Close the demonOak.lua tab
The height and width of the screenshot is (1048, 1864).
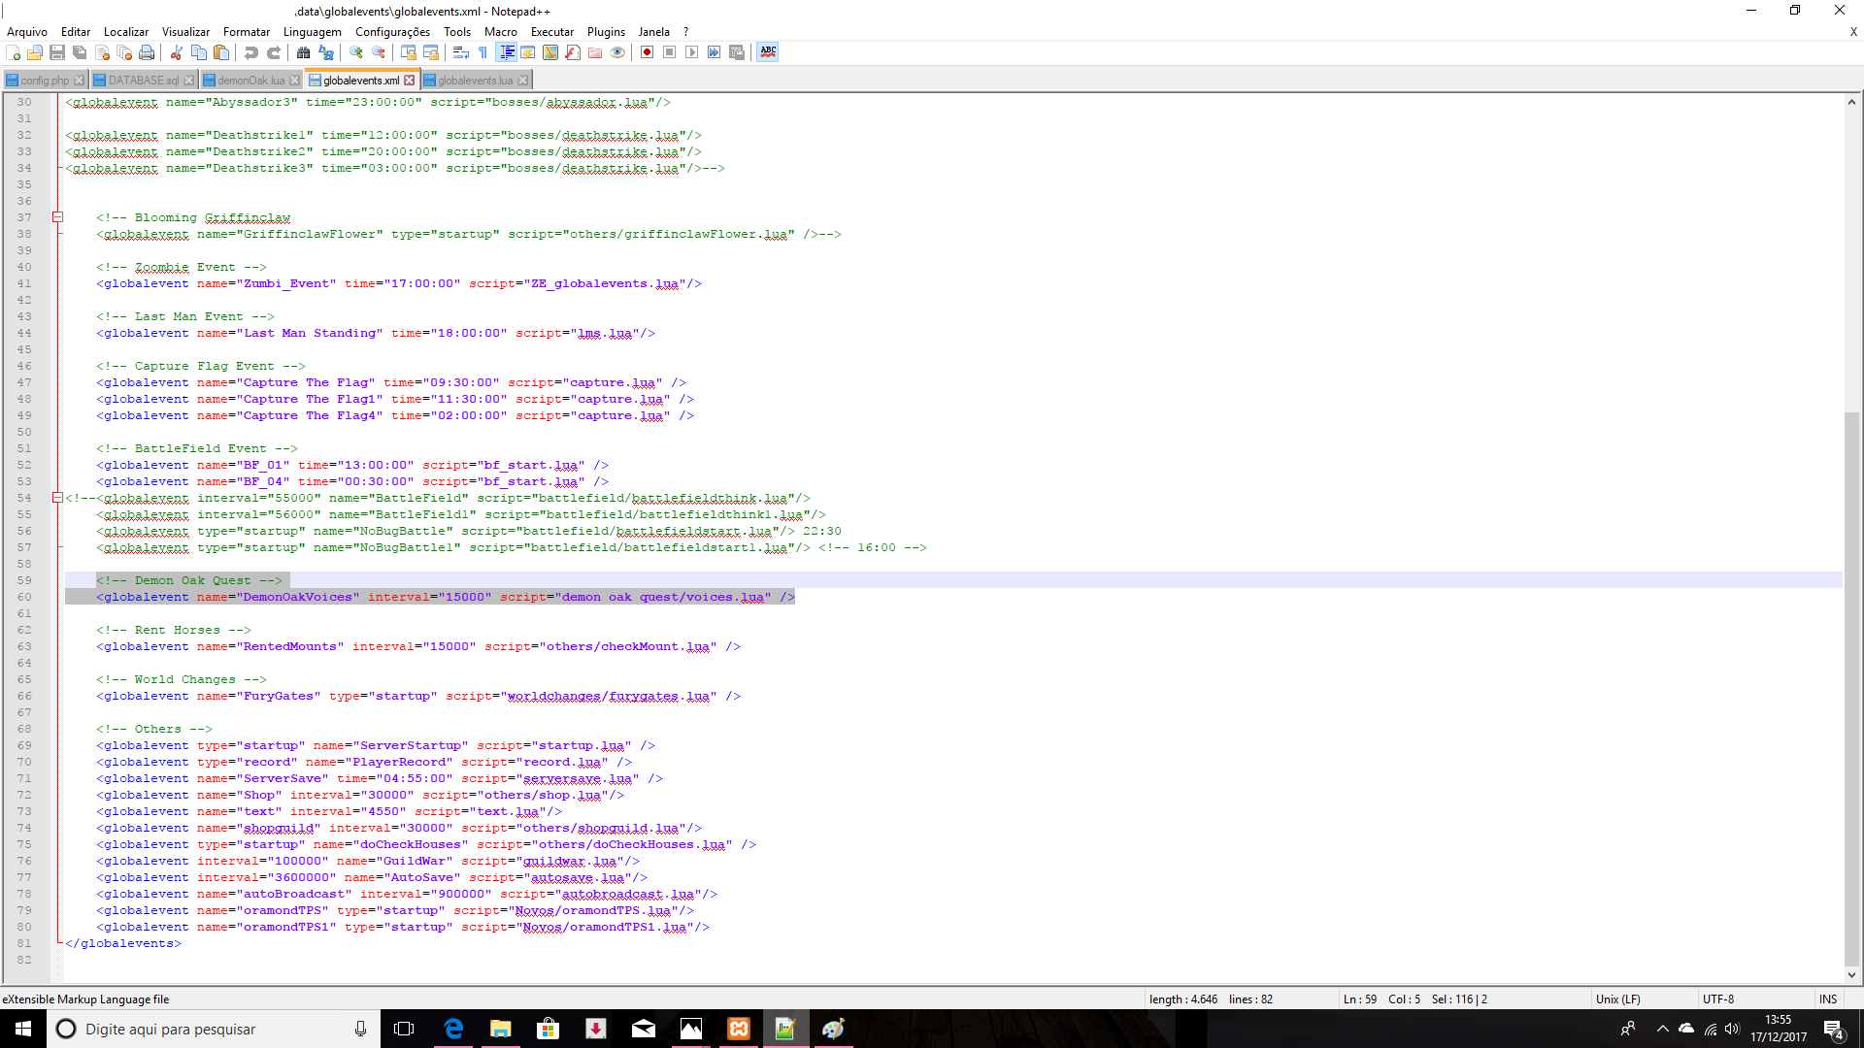point(295,81)
